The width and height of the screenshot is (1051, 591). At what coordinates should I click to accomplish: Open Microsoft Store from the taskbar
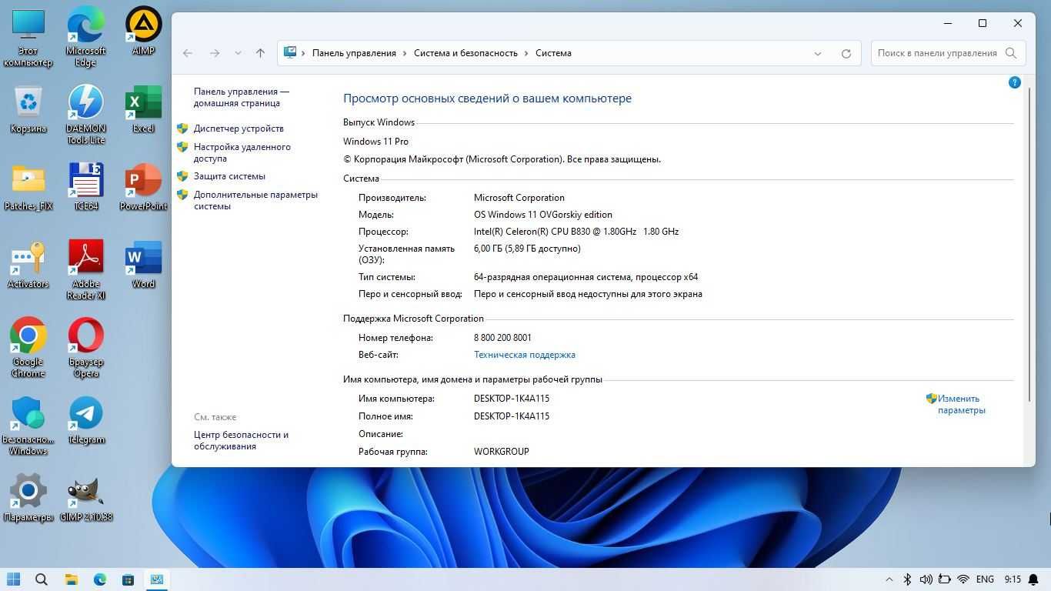pyautogui.click(x=128, y=579)
